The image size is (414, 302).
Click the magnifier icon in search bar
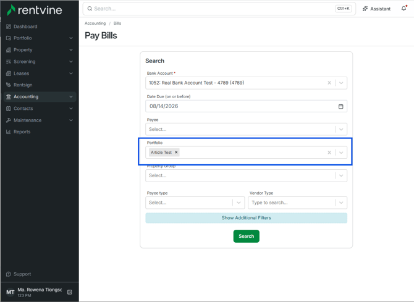(x=90, y=9)
